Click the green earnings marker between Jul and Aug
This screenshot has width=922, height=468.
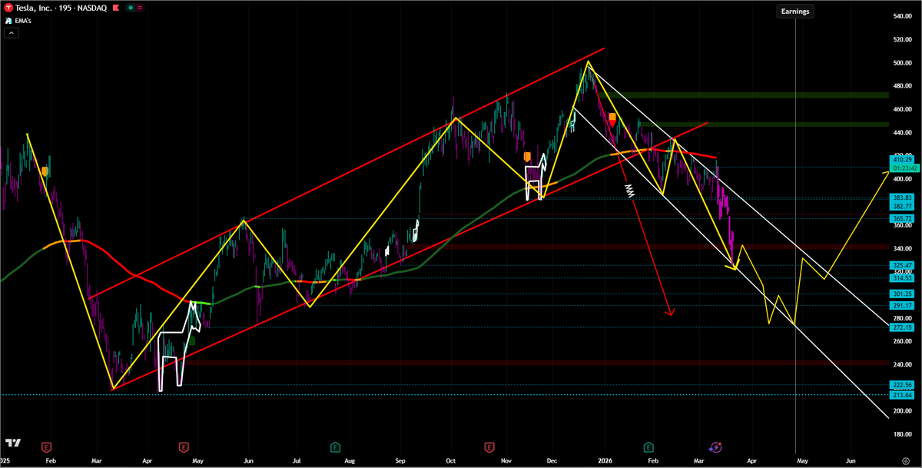point(336,446)
